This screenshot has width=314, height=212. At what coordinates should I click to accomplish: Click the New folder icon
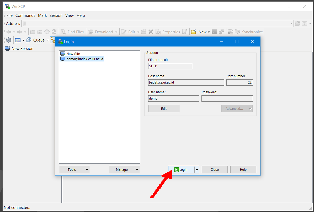pyautogui.click(x=194, y=32)
